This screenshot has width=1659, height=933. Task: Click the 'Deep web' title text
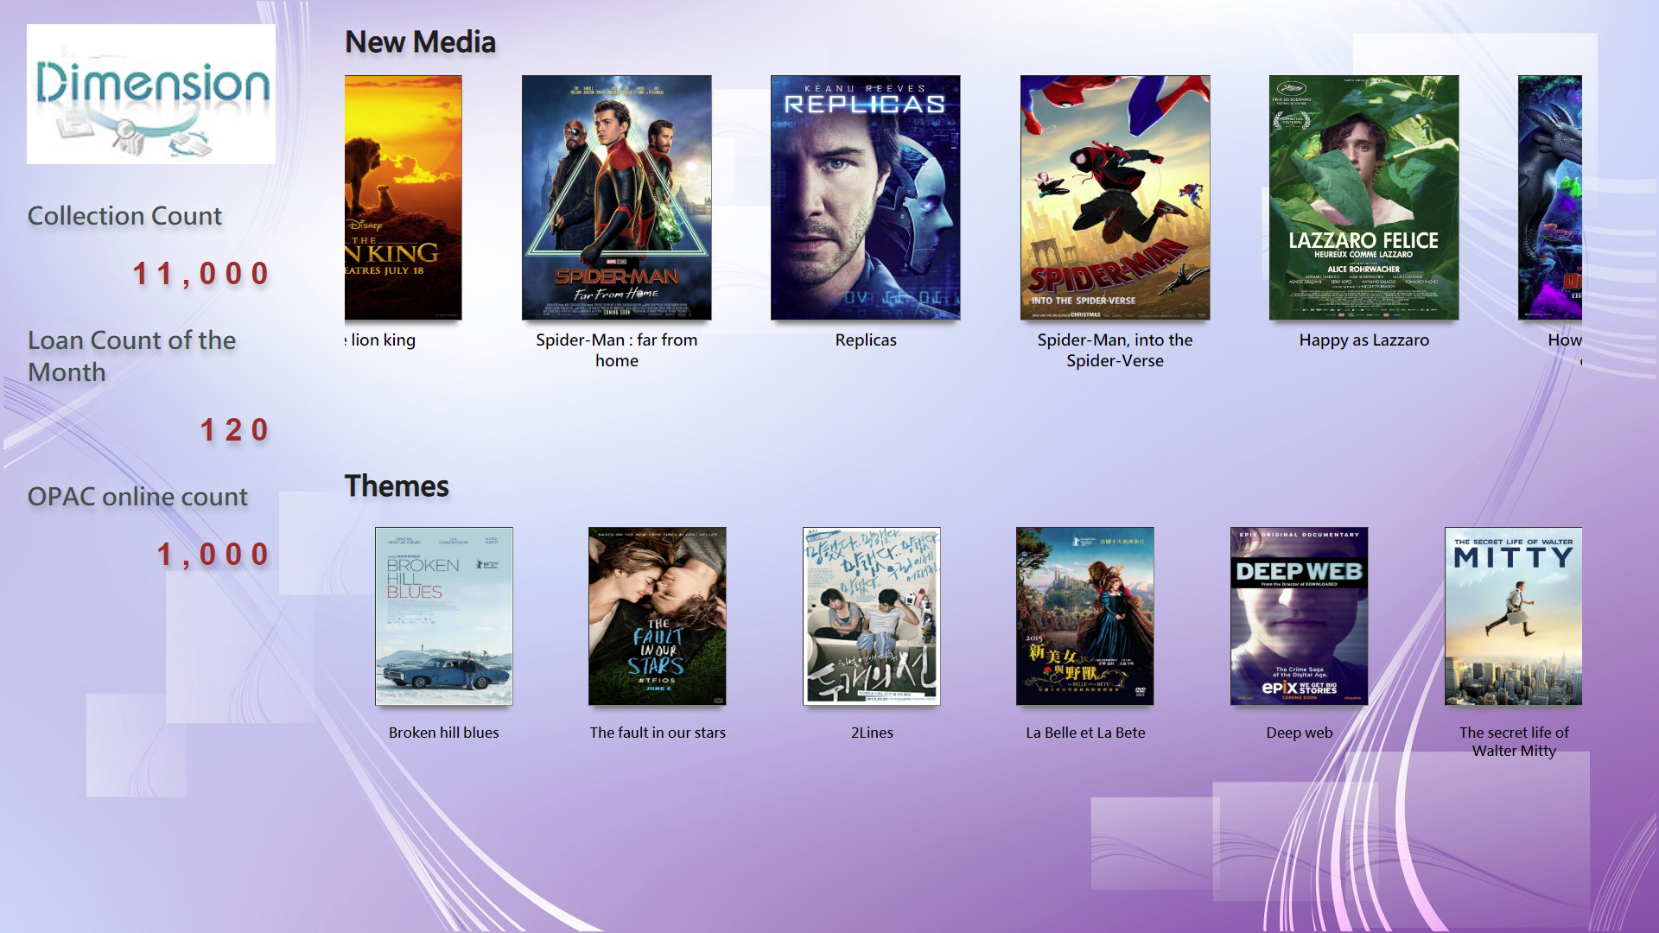click(x=1300, y=733)
